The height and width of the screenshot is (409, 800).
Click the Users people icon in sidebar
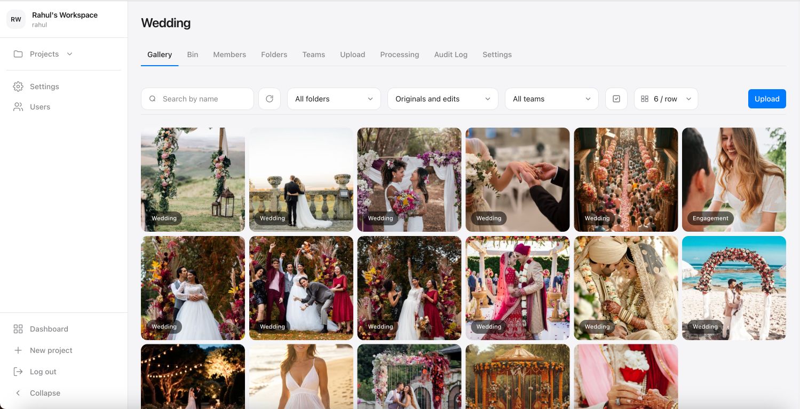[18, 107]
